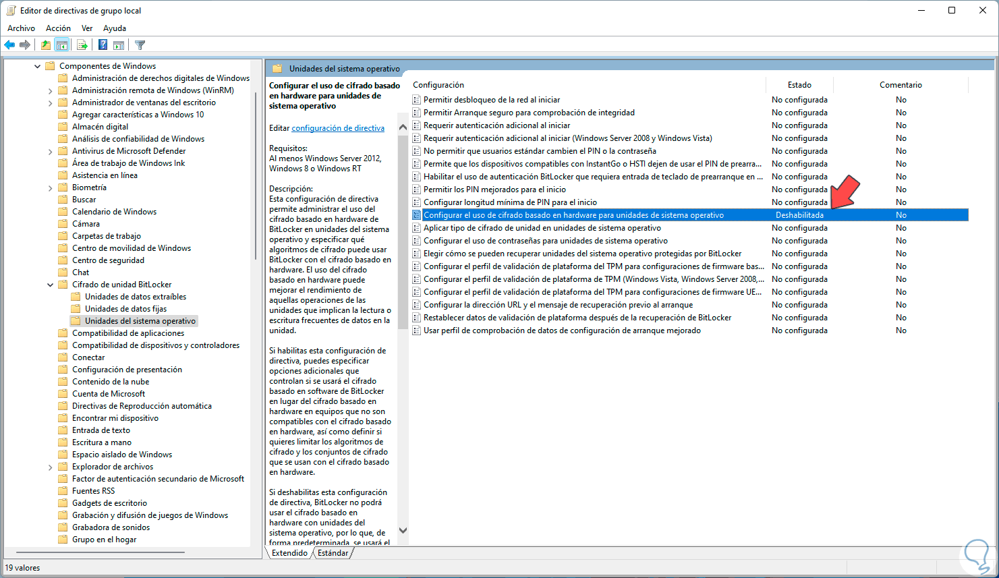Screen dimensions: 999x578
Task: Collapse the Cifrado de unidad BitLocker node
Action: point(50,285)
